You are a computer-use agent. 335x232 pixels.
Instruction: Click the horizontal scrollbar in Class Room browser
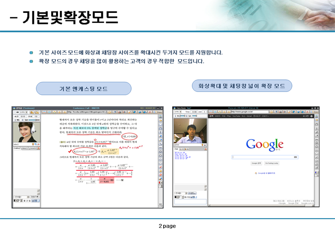tap(261, 206)
